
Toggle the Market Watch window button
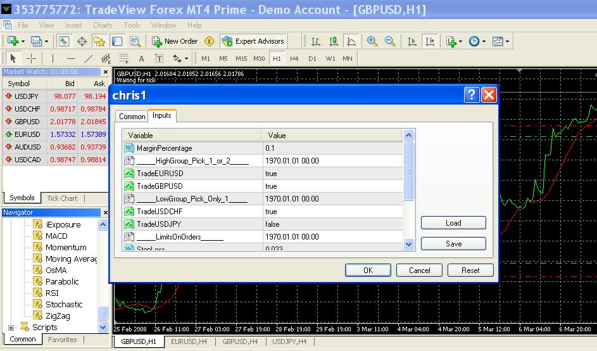[64, 41]
